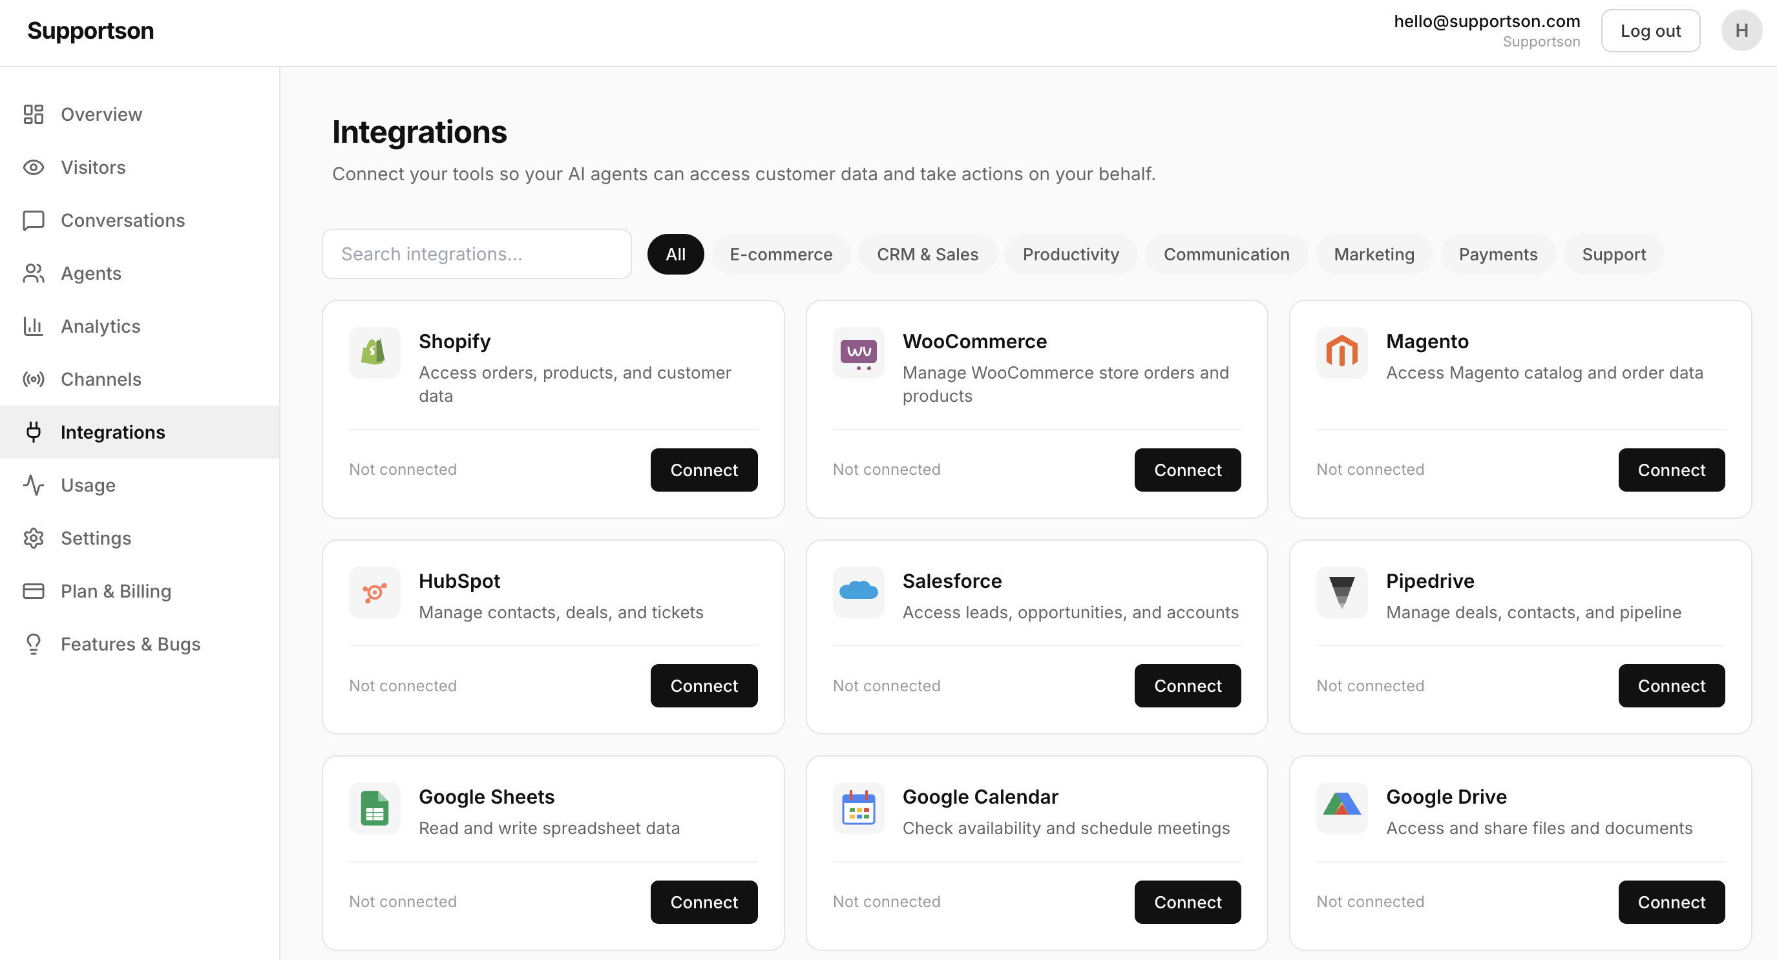The height and width of the screenshot is (960, 1777).
Task: Click the HubSpot sprocket logo
Action: pyautogui.click(x=375, y=592)
